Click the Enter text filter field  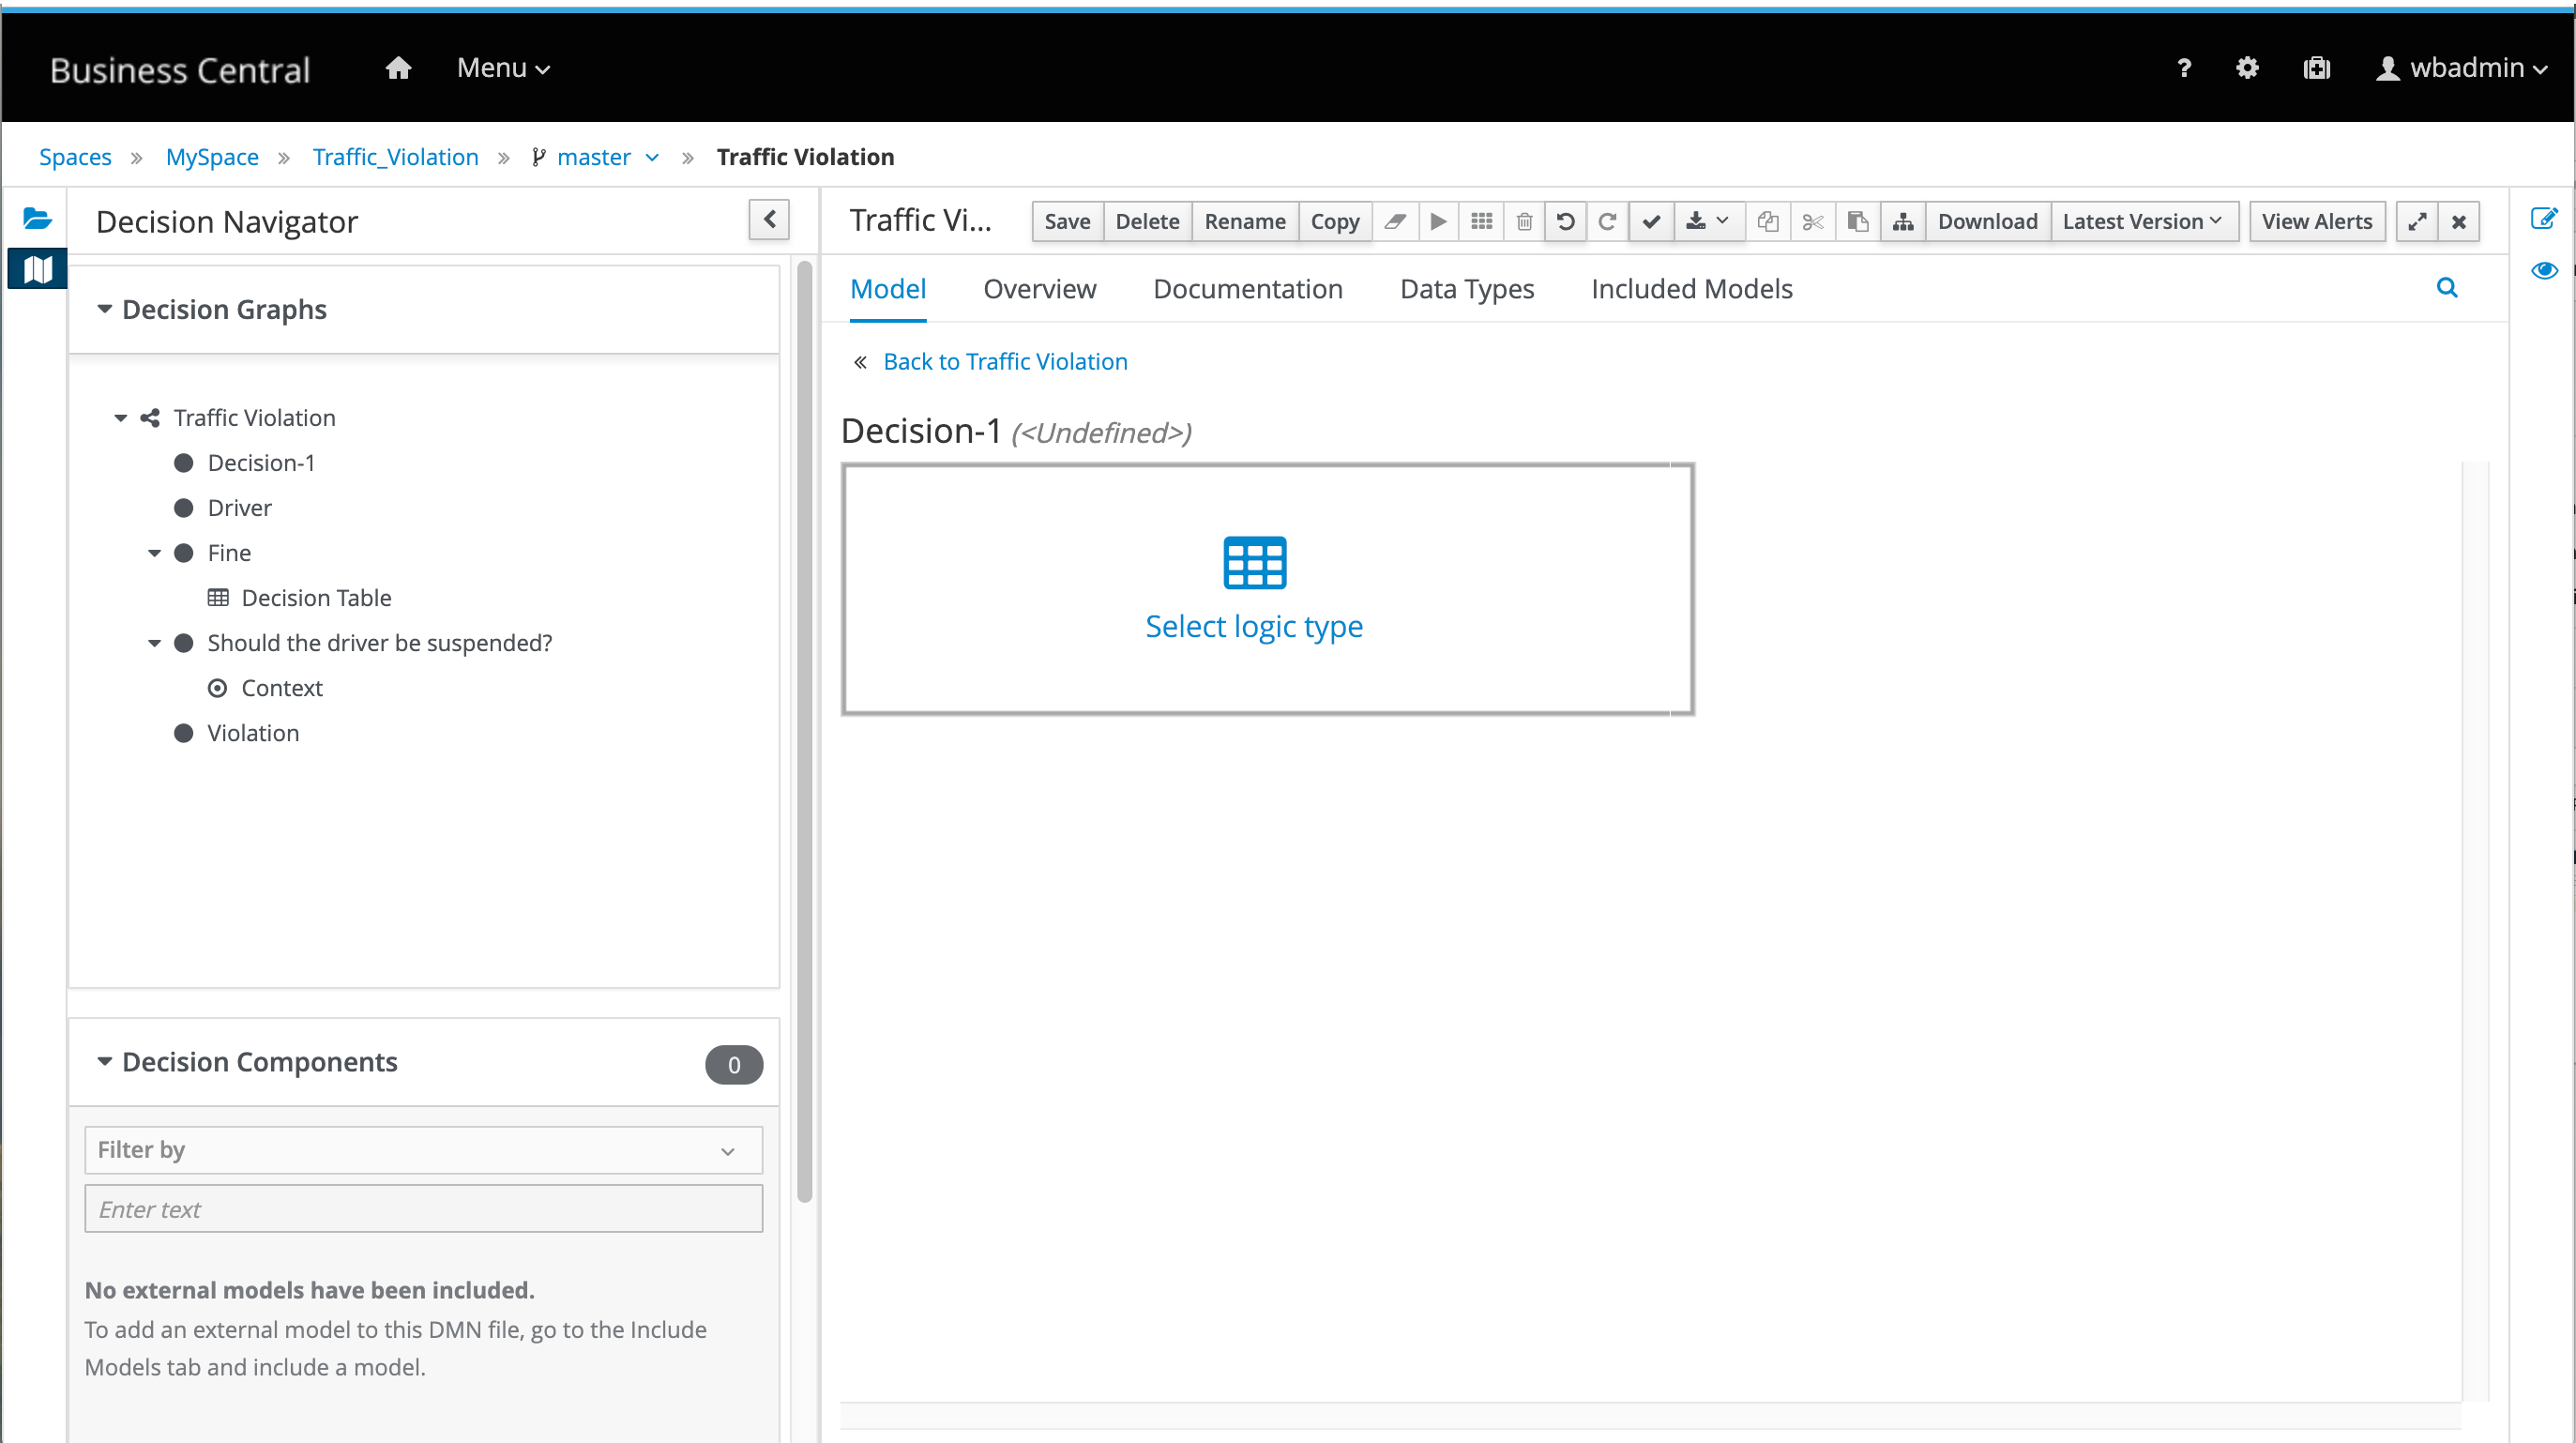coord(423,1209)
